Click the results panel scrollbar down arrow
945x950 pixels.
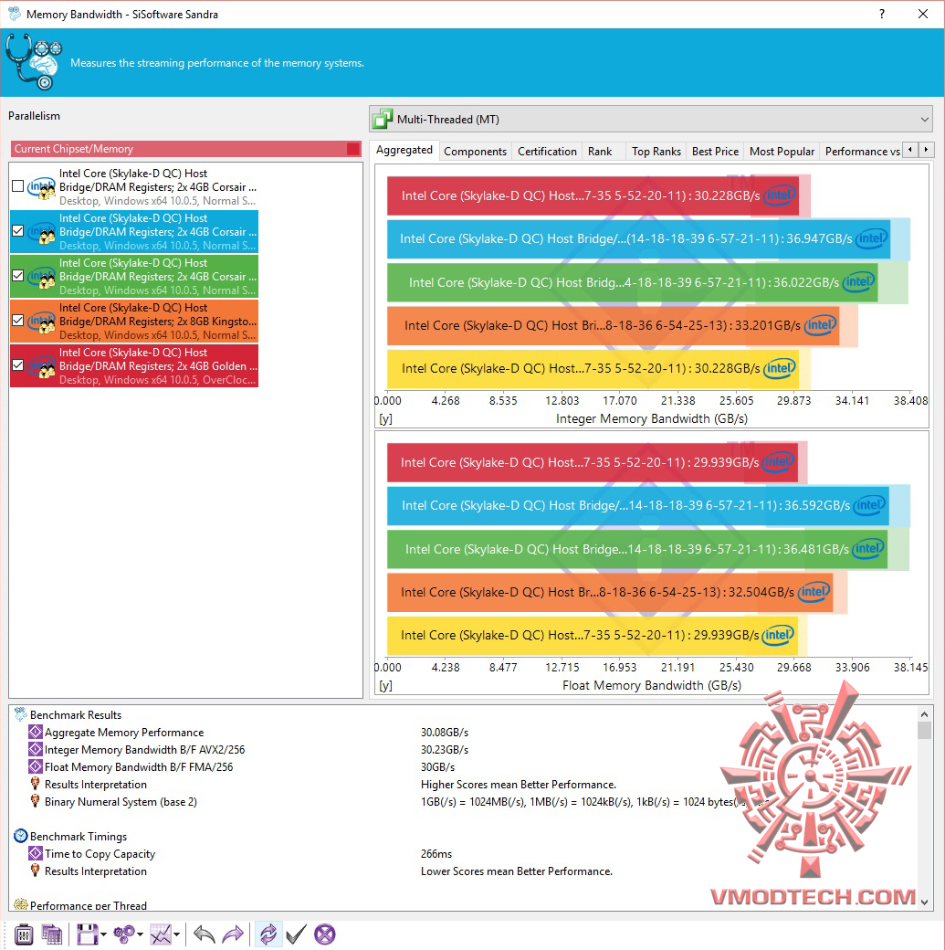coord(924,902)
